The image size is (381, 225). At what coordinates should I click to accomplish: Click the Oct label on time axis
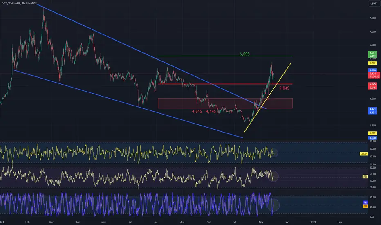point(234,222)
